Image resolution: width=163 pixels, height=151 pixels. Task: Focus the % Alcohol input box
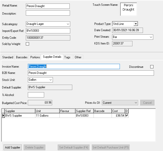(36, 95)
